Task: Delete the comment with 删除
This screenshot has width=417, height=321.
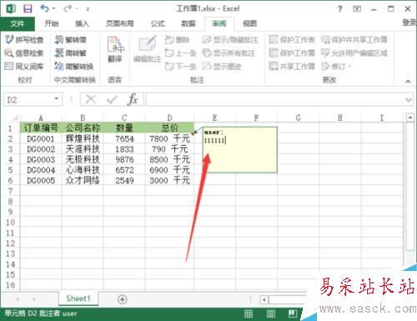Action: pos(177,40)
